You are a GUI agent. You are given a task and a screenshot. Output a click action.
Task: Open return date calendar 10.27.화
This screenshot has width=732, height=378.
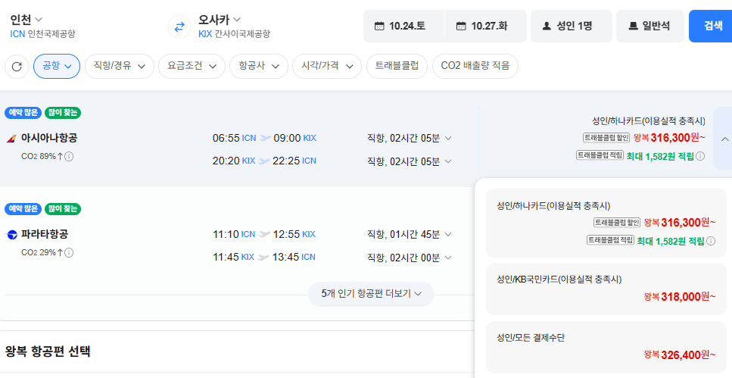coord(485,27)
